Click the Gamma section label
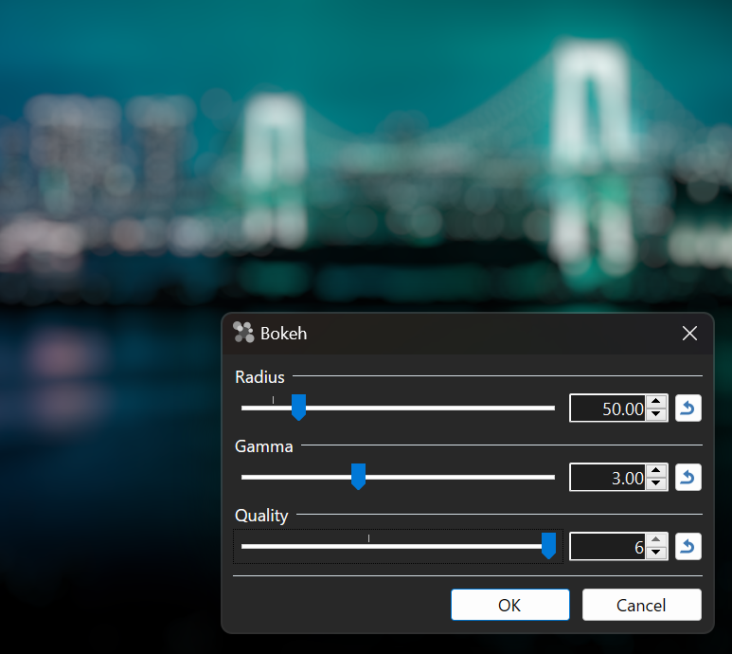 [x=264, y=446]
